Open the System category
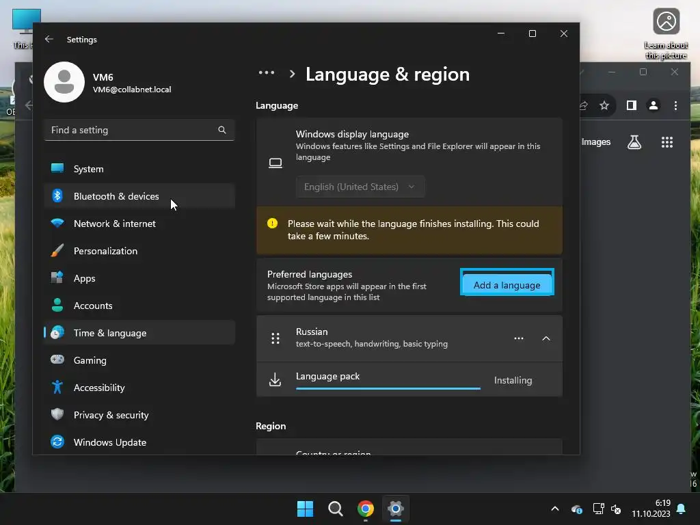 point(139,169)
